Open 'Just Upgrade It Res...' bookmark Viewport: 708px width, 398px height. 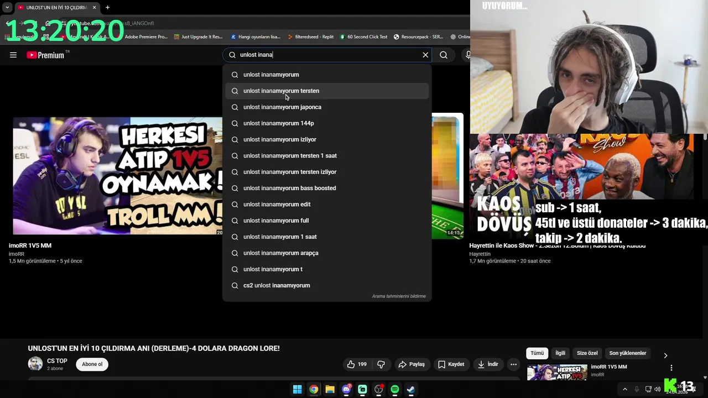(197, 37)
